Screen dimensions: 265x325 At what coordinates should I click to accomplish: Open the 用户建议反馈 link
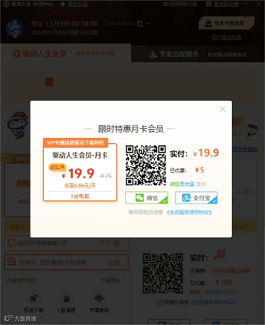pos(227,37)
